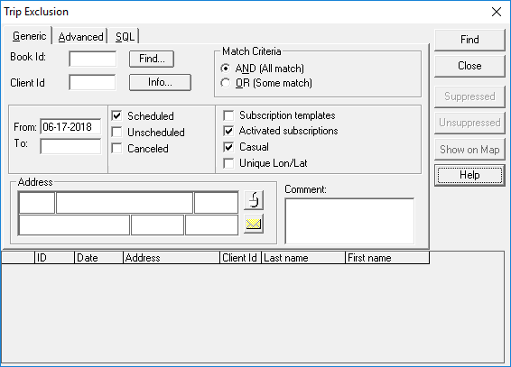Click the Client Id column header
The image size is (511, 367).
tap(240, 258)
